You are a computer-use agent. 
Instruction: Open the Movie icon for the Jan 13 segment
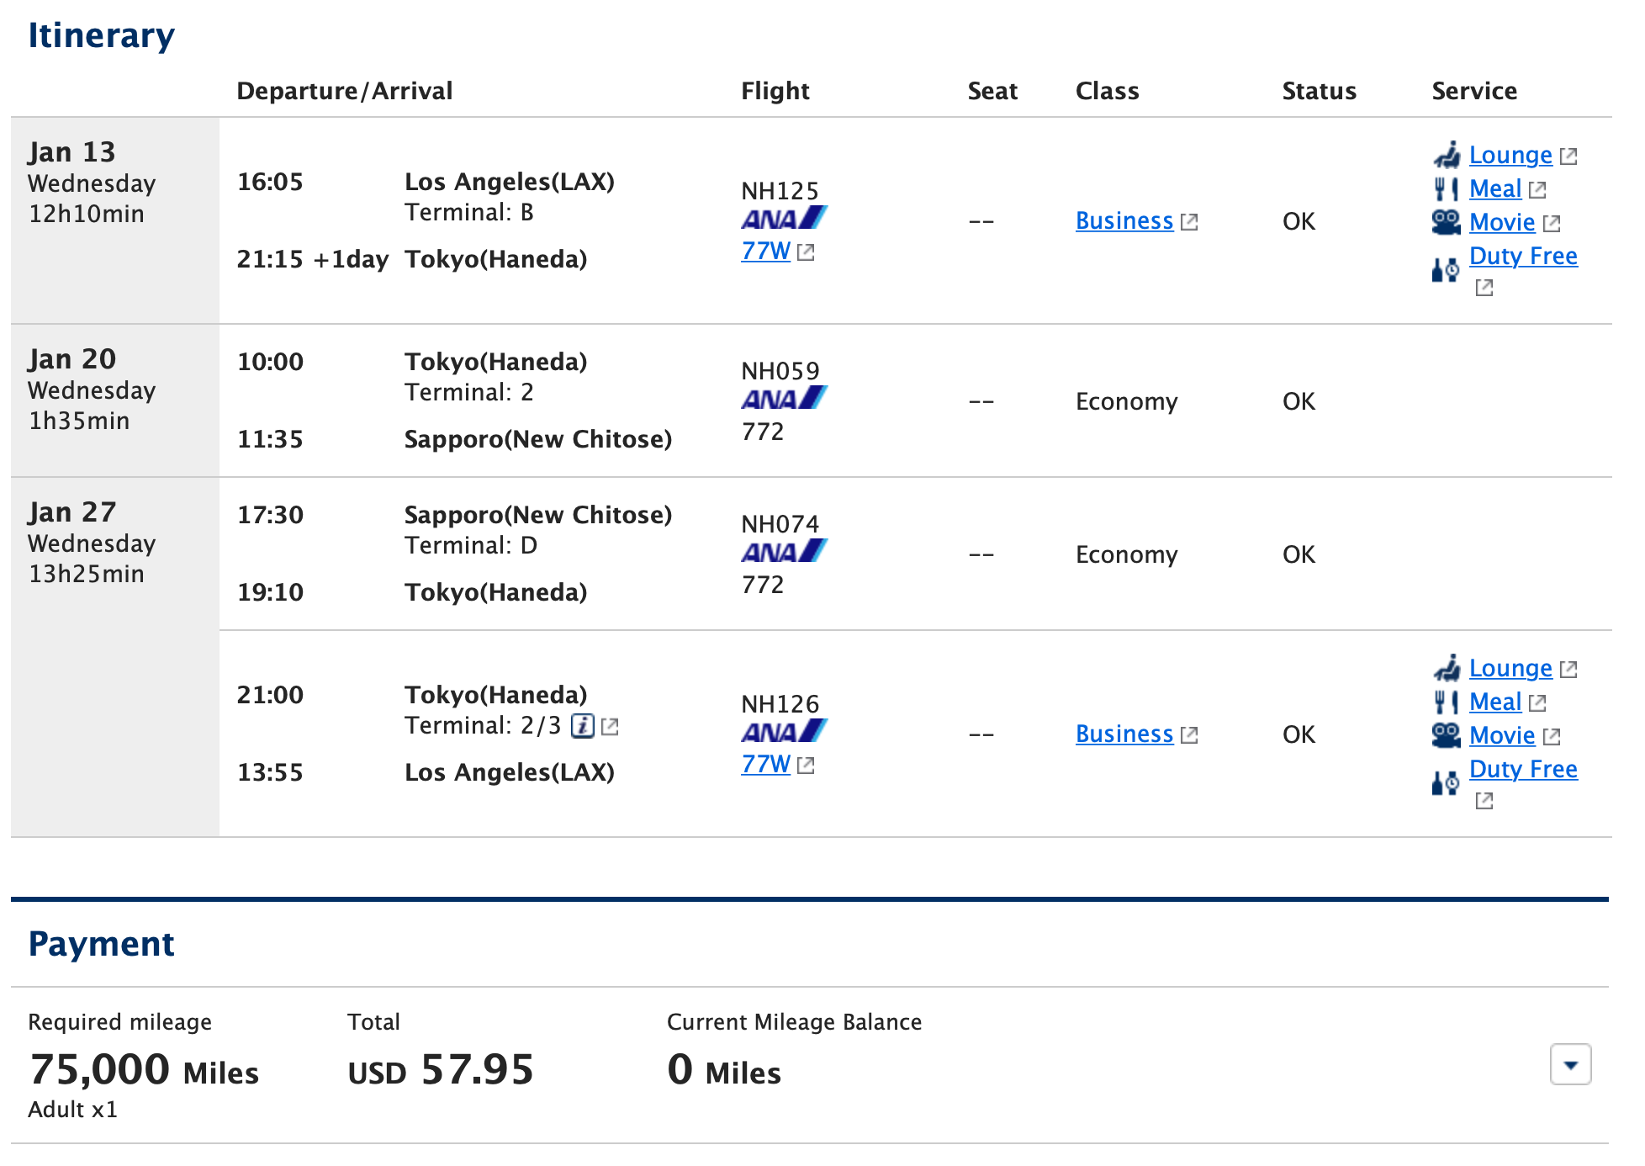(1446, 221)
